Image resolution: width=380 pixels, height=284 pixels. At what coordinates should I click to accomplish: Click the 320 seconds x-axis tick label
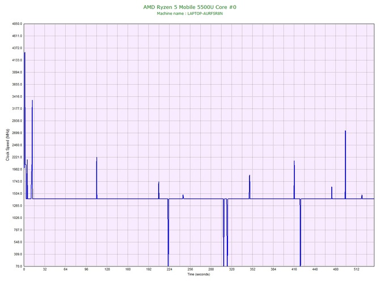point(232,269)
